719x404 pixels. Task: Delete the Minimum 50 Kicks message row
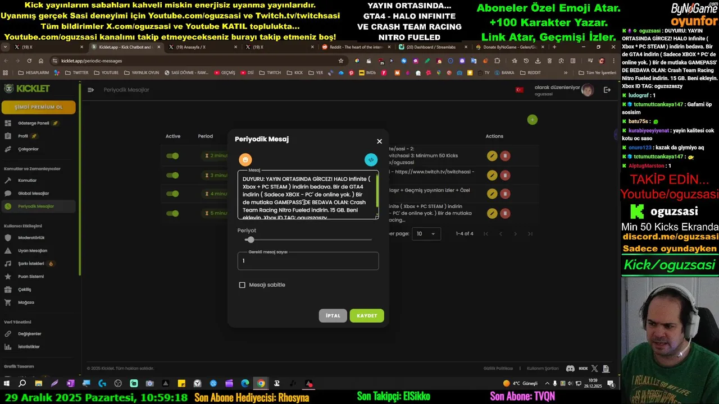(505, 156)
